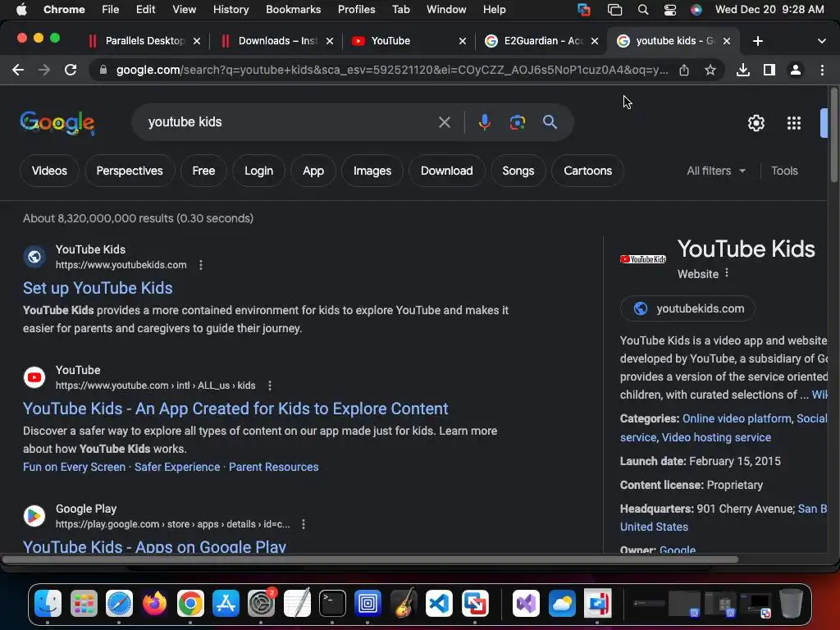The height and width of the screenshot is (630, 840).
Task: Open Firefox from the Dock
Action: click(154, 604)
